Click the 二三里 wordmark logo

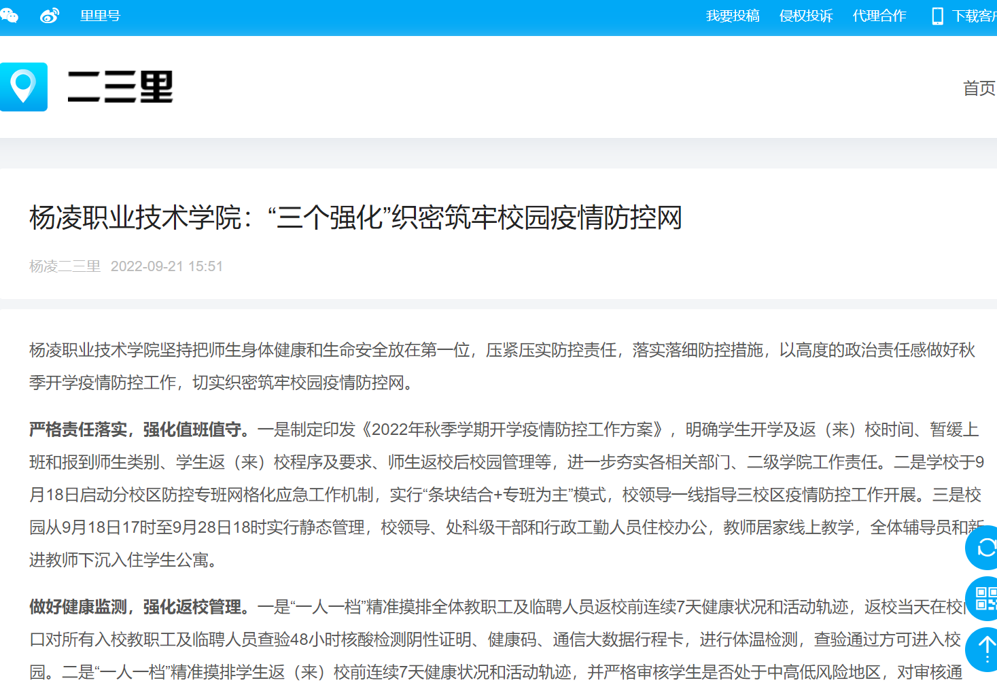(120, 87)
